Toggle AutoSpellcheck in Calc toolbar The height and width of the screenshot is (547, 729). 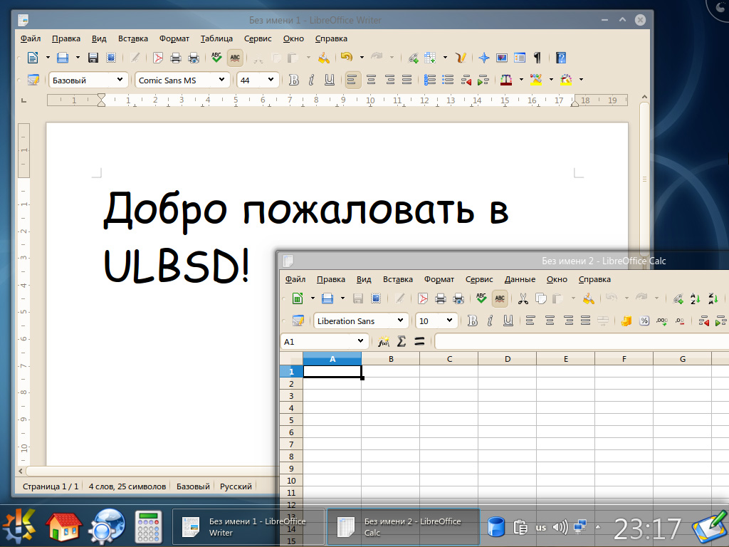tap(500, 298)
